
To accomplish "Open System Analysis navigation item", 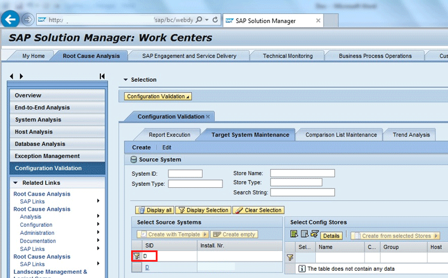I will tap(58, 120).
